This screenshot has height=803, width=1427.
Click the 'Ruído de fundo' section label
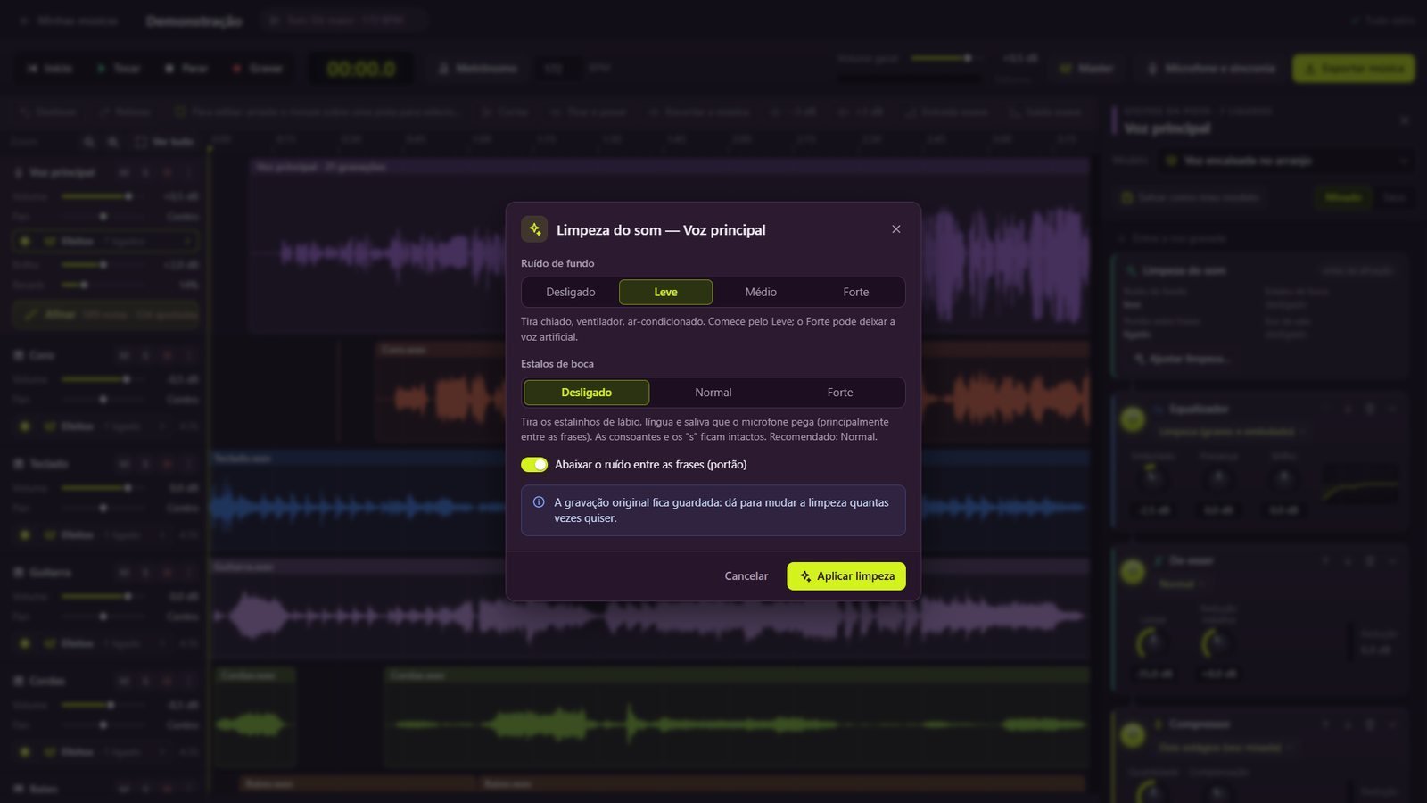557,263
